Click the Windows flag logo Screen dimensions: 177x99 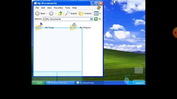99,8
